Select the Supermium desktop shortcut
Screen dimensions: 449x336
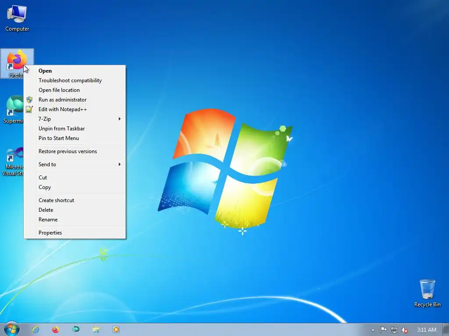click(x=13, y=109)
